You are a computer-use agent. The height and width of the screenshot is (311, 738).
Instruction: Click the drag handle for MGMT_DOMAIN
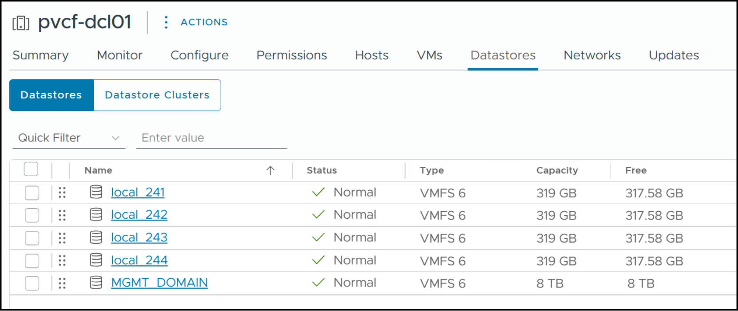pyautogui.click(x=62, y=283)
